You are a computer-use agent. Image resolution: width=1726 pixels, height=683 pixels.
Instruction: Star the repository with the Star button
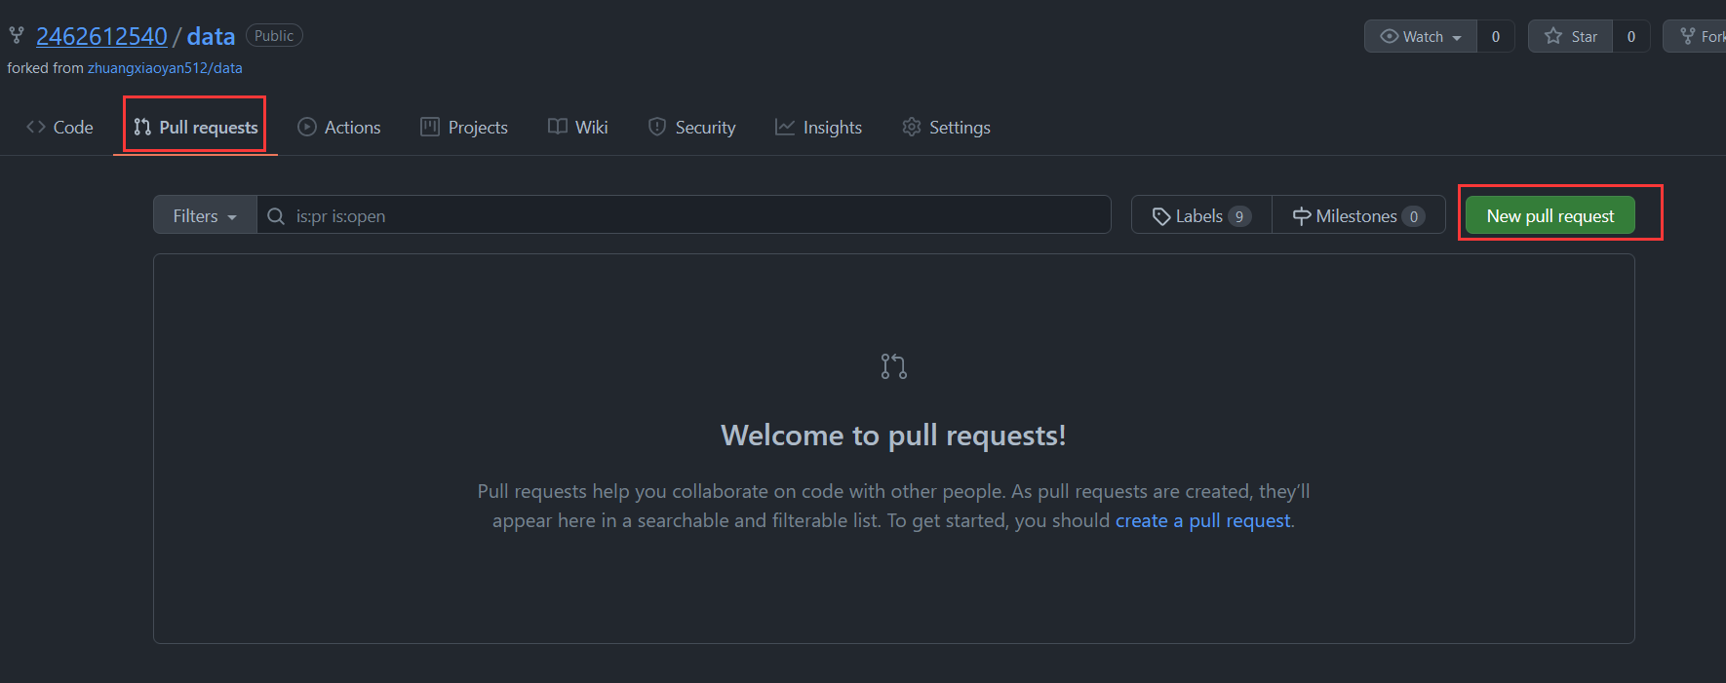click(x=1570, y=37)
